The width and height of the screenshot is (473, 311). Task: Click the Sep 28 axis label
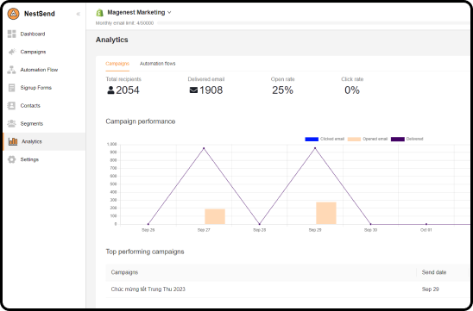tap(260, 230)
